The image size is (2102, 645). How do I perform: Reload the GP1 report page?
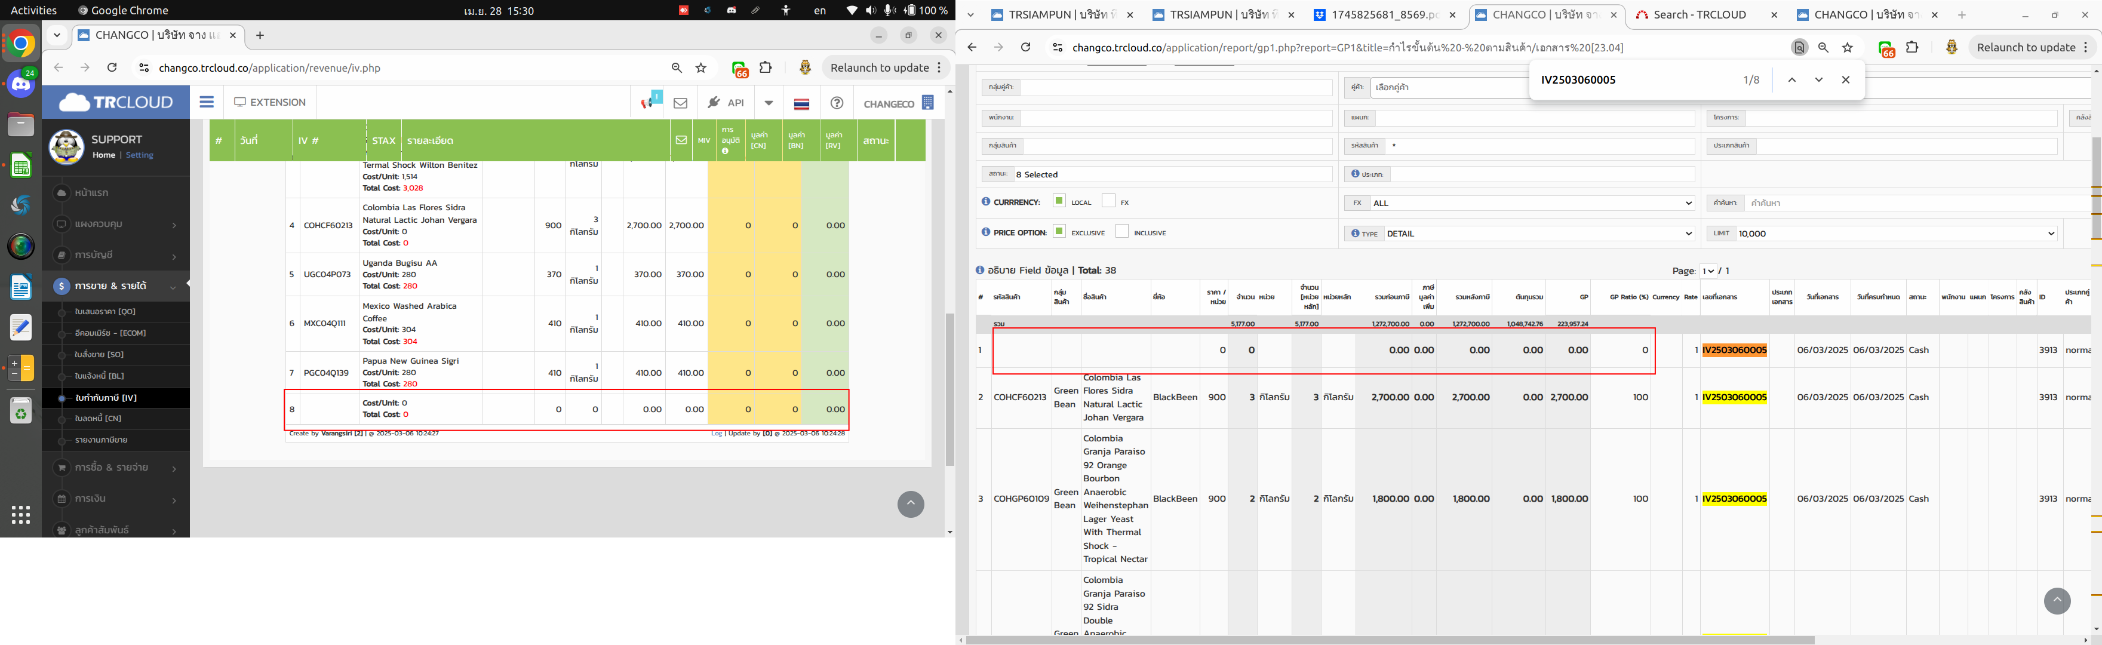point(1026,47)
